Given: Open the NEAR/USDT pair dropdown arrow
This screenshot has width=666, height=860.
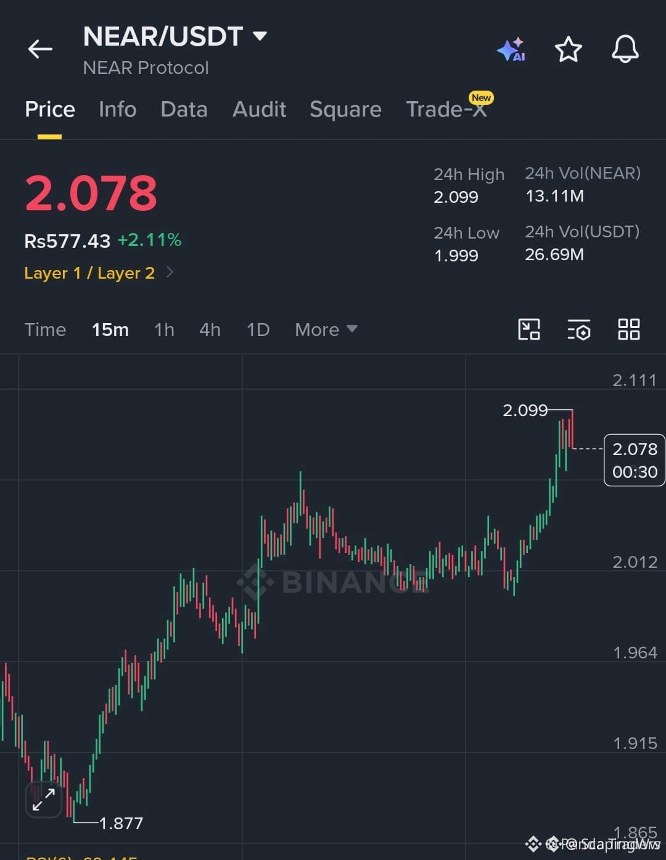Looking at the screenshot, I should (260, 36).
